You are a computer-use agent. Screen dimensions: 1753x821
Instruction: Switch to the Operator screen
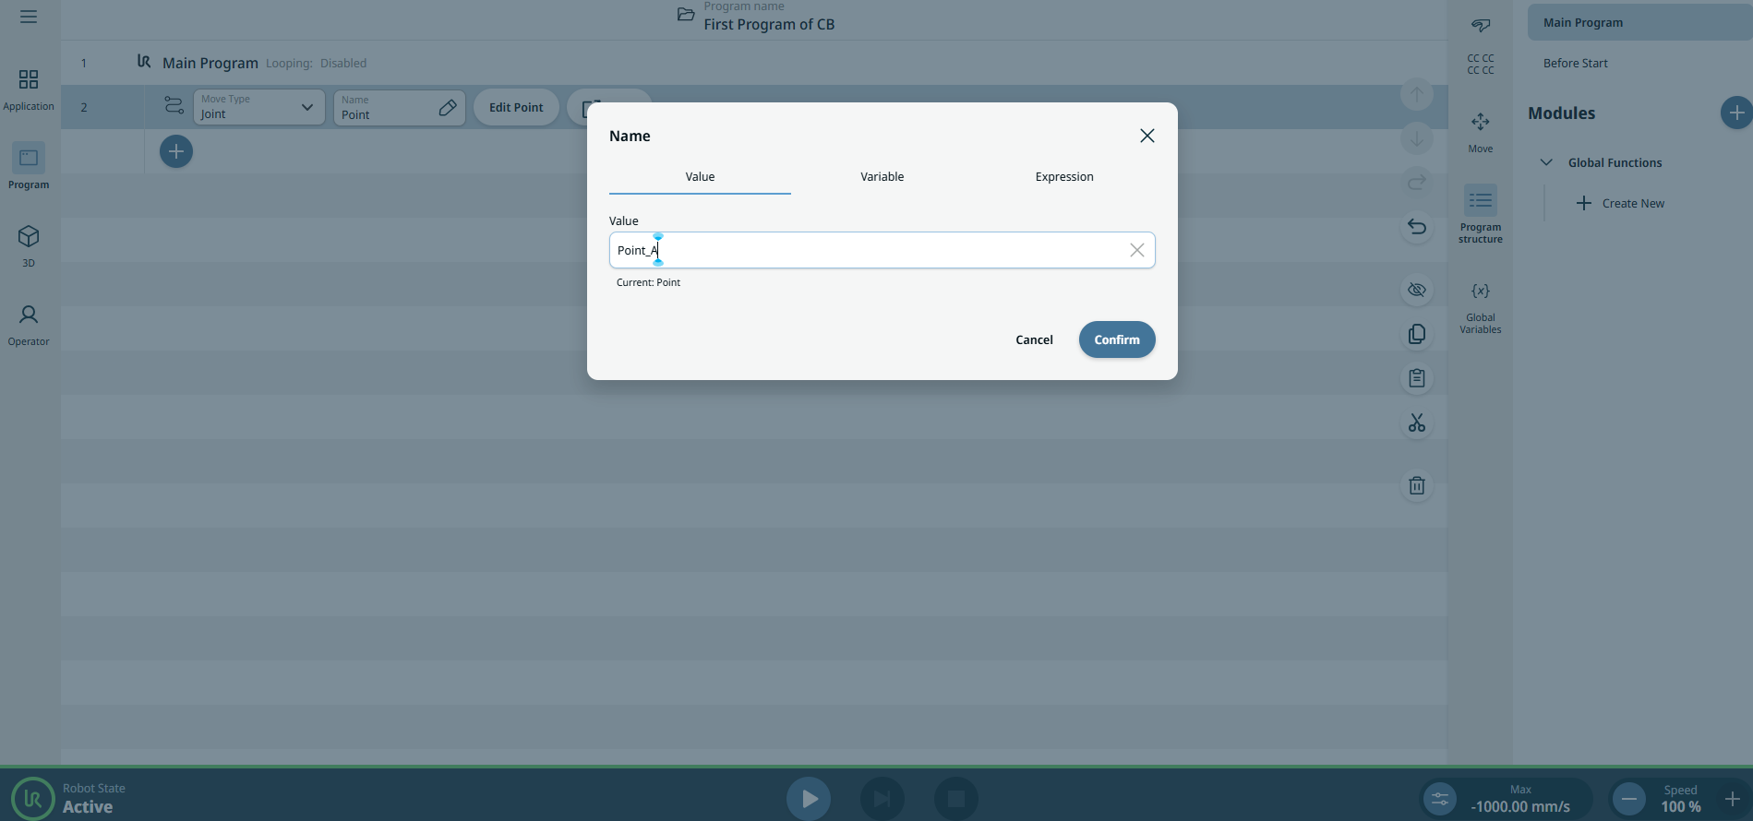coord(29,325)
